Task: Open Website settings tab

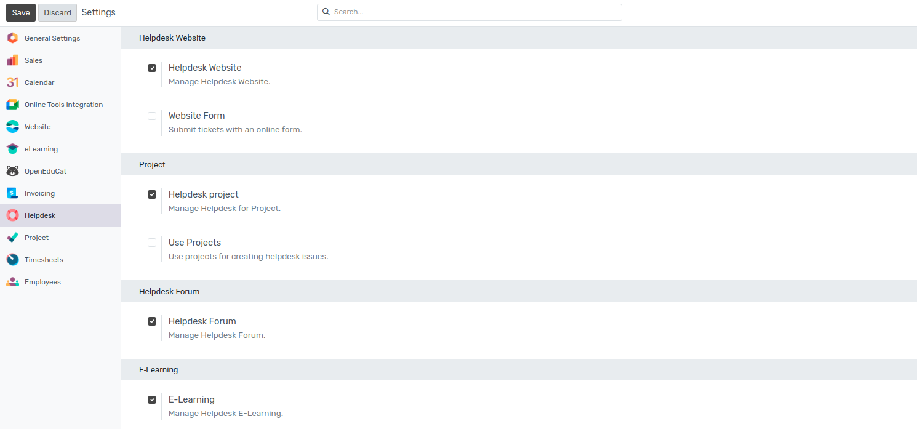Action: 60,127
